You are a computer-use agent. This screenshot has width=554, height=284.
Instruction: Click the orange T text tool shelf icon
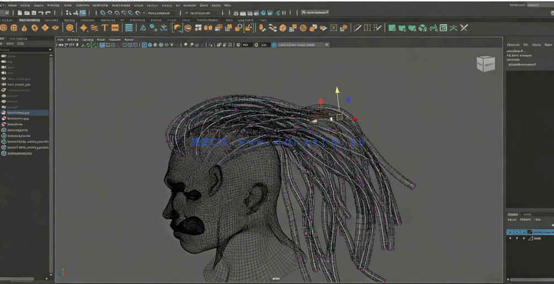click(104, 28)
